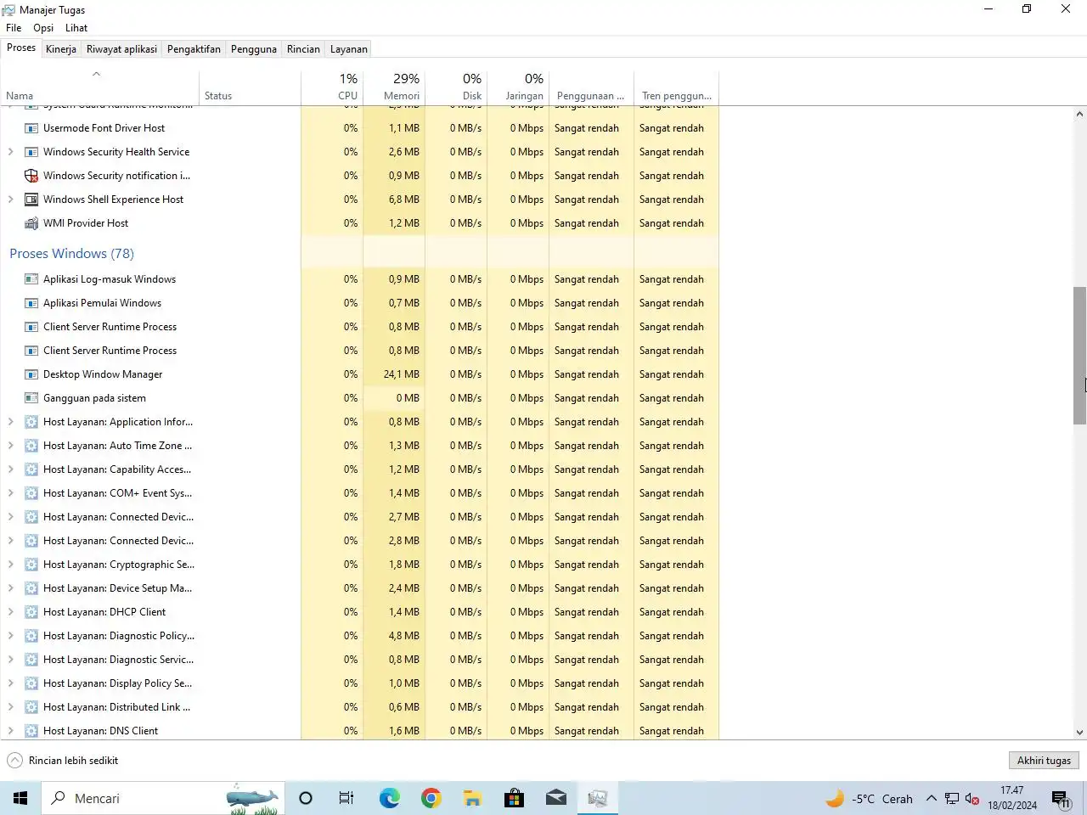Image resolution: width=1087 pixels, height=815 pixels.
Task: Click the Windows Shell Experience Host icon
Action: pos(31,200)
